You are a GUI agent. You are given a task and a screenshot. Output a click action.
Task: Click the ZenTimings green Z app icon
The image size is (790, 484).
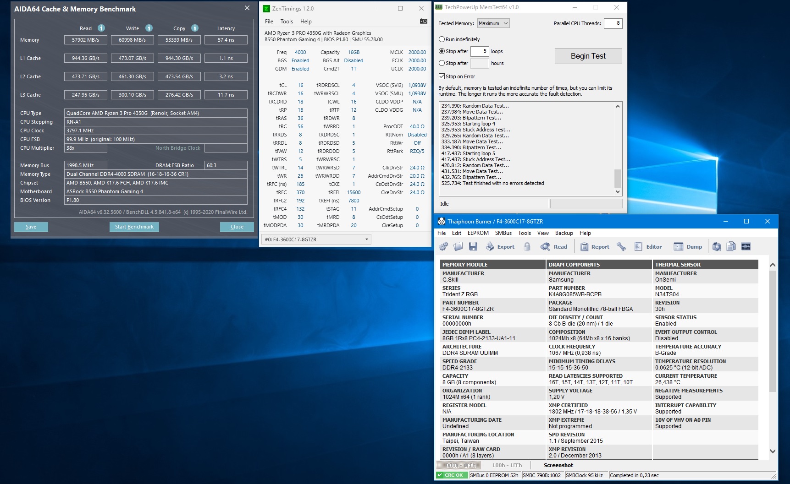(266, 8)
